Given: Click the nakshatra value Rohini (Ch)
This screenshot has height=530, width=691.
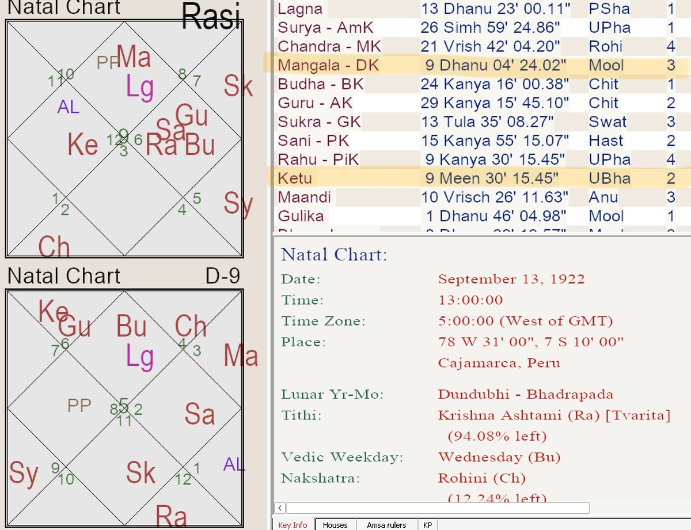Looking at the screenshot, I should [x=481, y=478].
